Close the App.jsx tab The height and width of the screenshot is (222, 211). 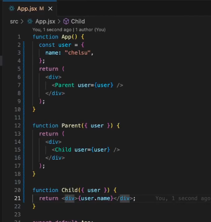[50, 8]
